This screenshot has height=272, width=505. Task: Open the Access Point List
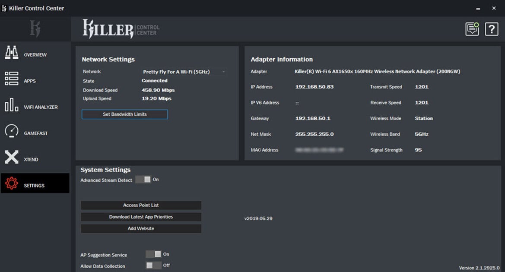[141, 206]
